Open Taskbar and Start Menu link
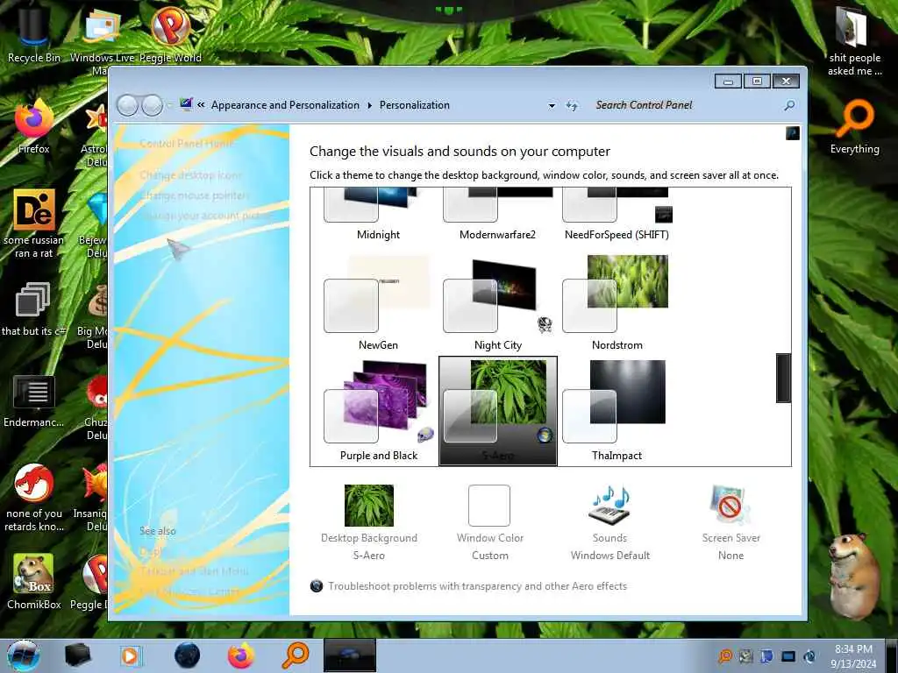898x673 pixels. click(194, 571)
